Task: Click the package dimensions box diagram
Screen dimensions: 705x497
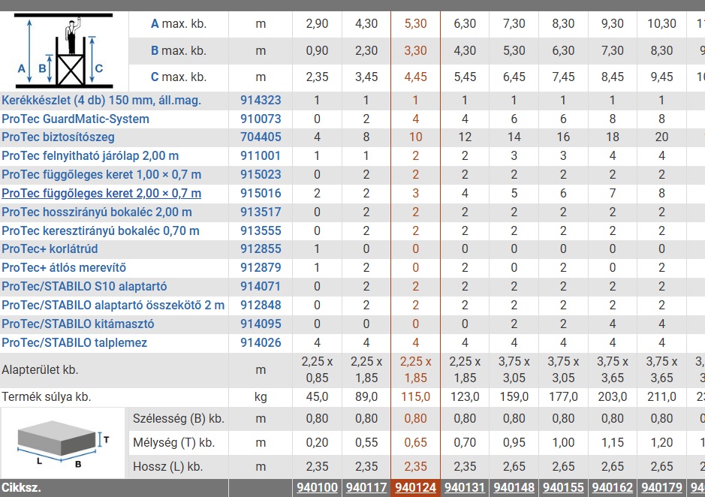Action: coord(62,443)
